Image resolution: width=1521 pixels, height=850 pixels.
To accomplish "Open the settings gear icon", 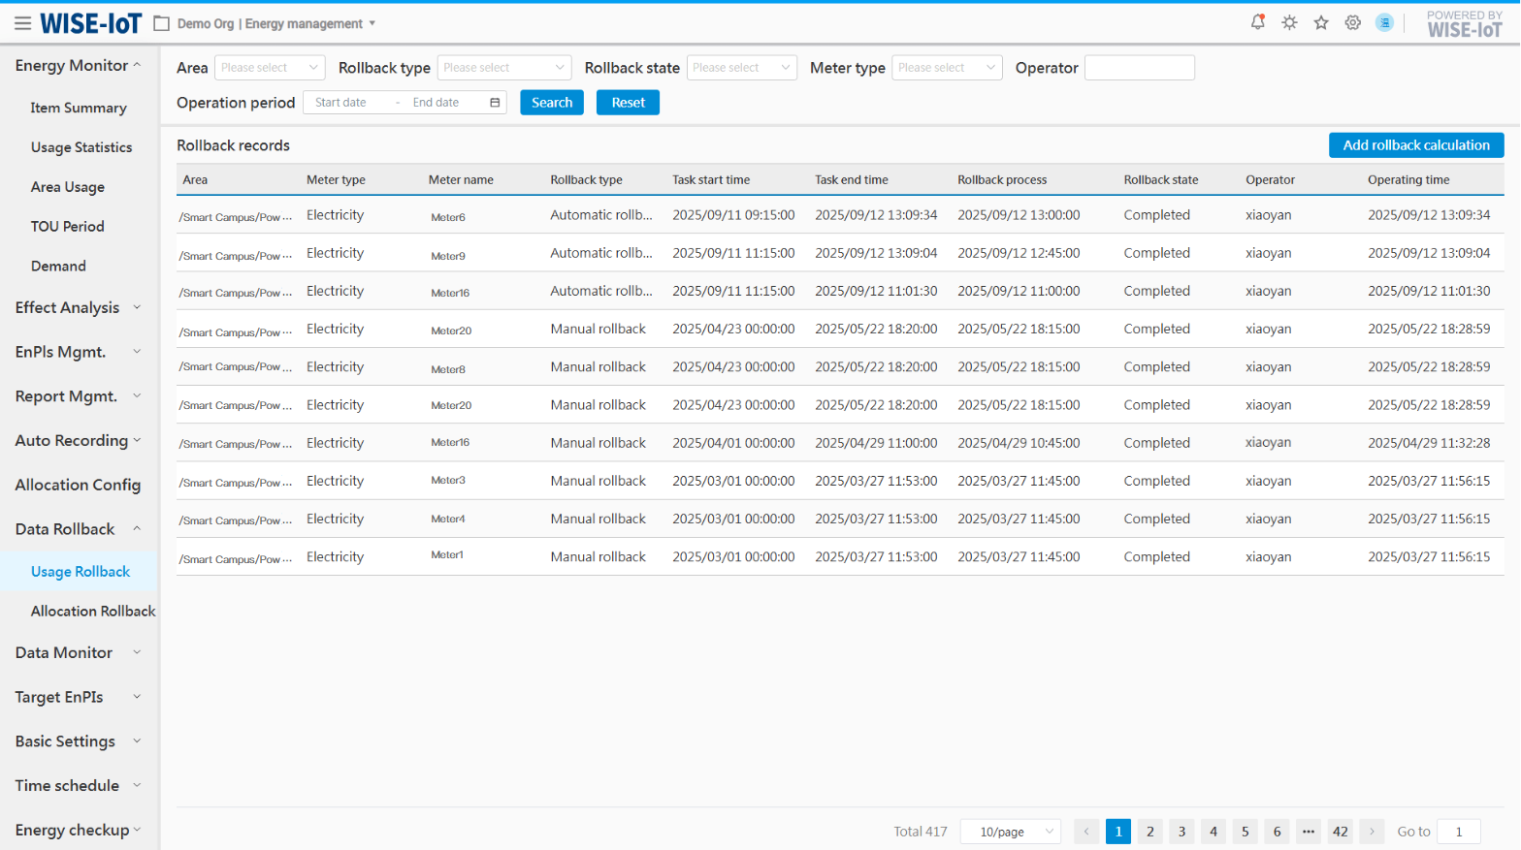I will (1352, 22).
